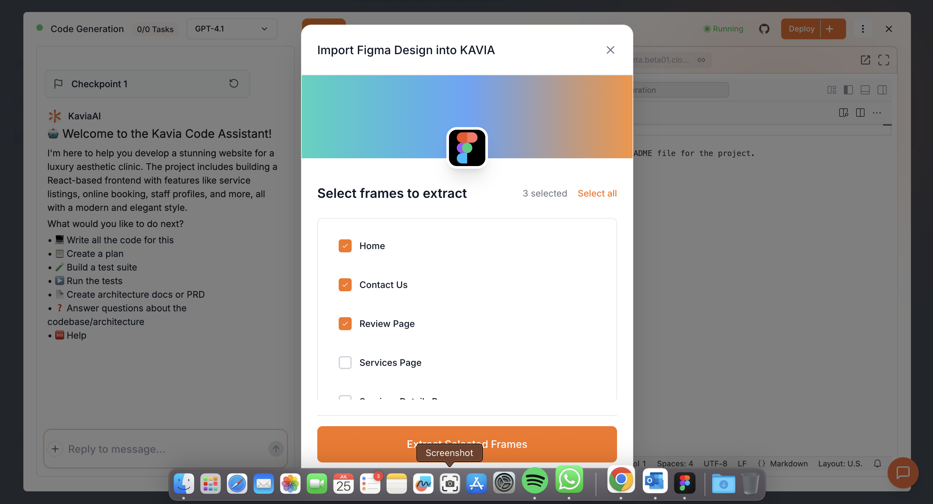Click the Checkpoint 1 flag icon
Screen dimensions: 933x504
coord(58,84)
